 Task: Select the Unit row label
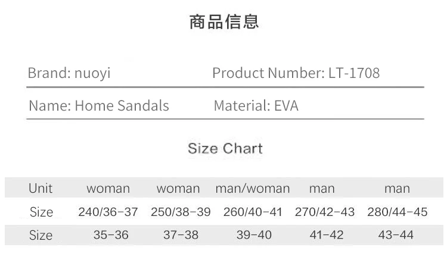coord(41,189)
